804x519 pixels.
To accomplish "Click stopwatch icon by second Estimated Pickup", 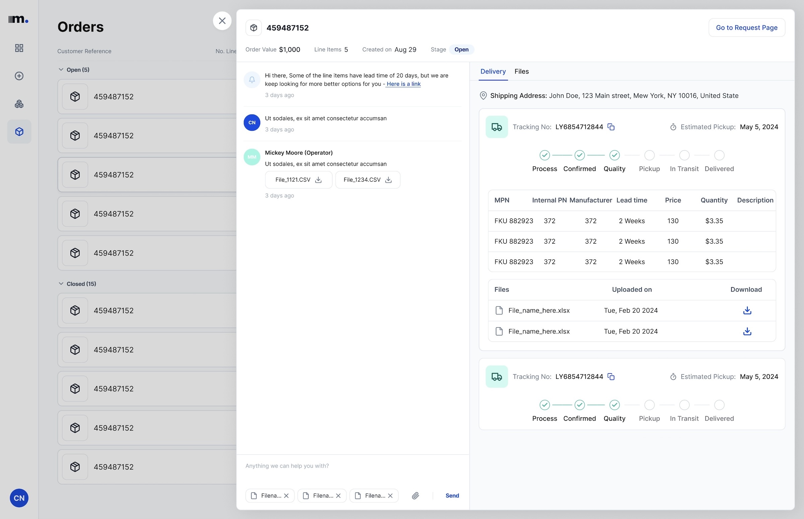I will coord(673,377).
